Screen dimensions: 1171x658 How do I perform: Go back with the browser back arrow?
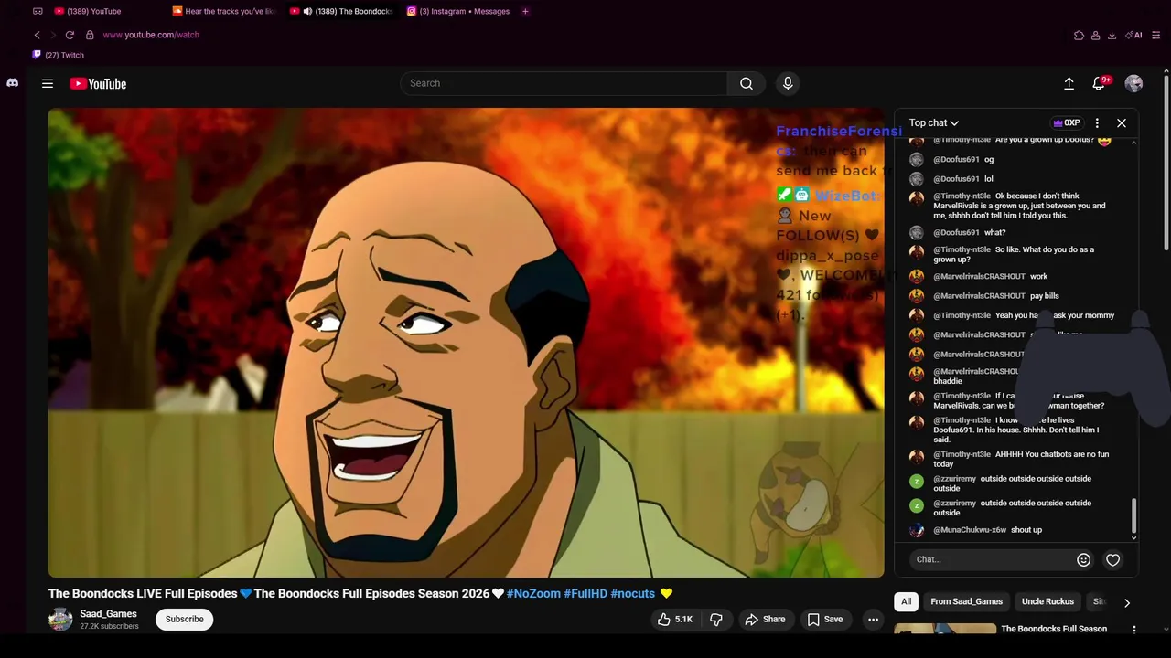coord(37,35)
